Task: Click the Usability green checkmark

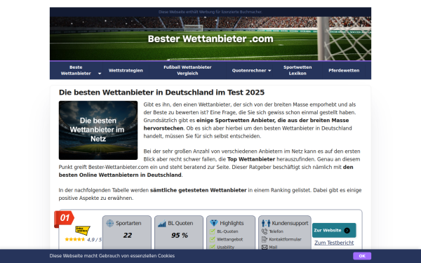Action: pos(213,247)
